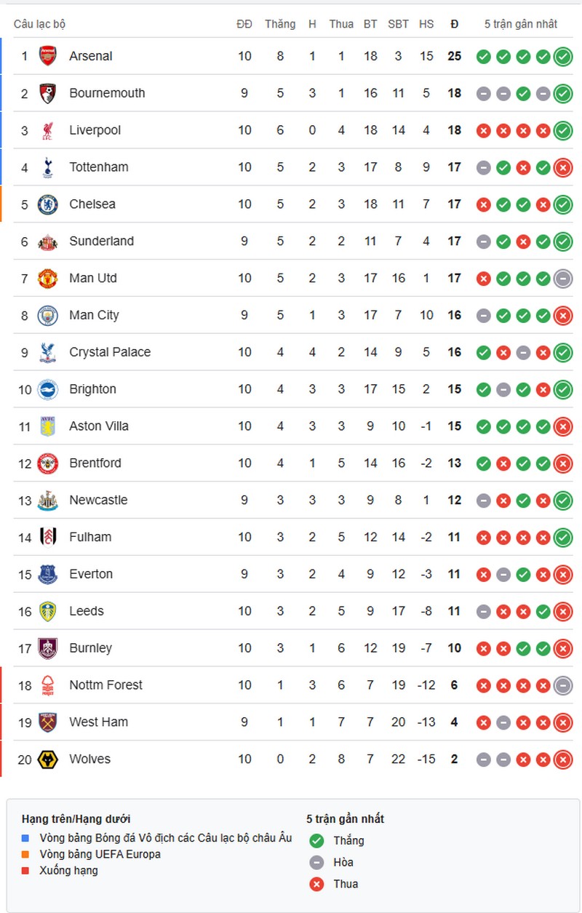The image size is (582, 913).
Task: Click the Tottenham club crest
Action: point(47,167)
